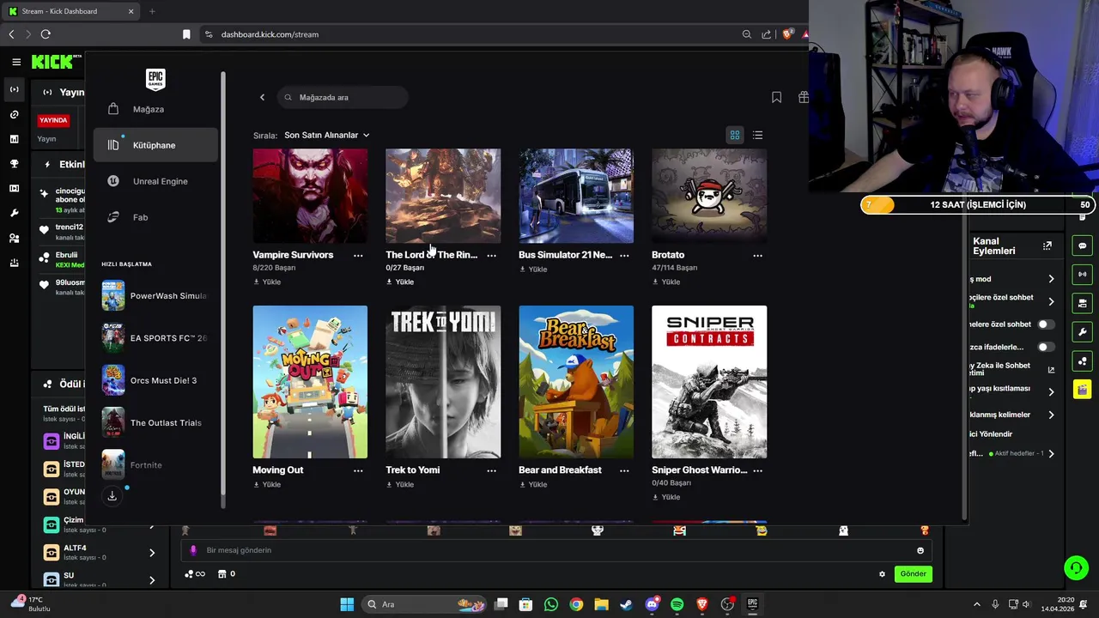This screenshot has height=618, width=1099.
Task: Click the Bir mesaj gönderin chat field
Action: [x=556, y=550]
